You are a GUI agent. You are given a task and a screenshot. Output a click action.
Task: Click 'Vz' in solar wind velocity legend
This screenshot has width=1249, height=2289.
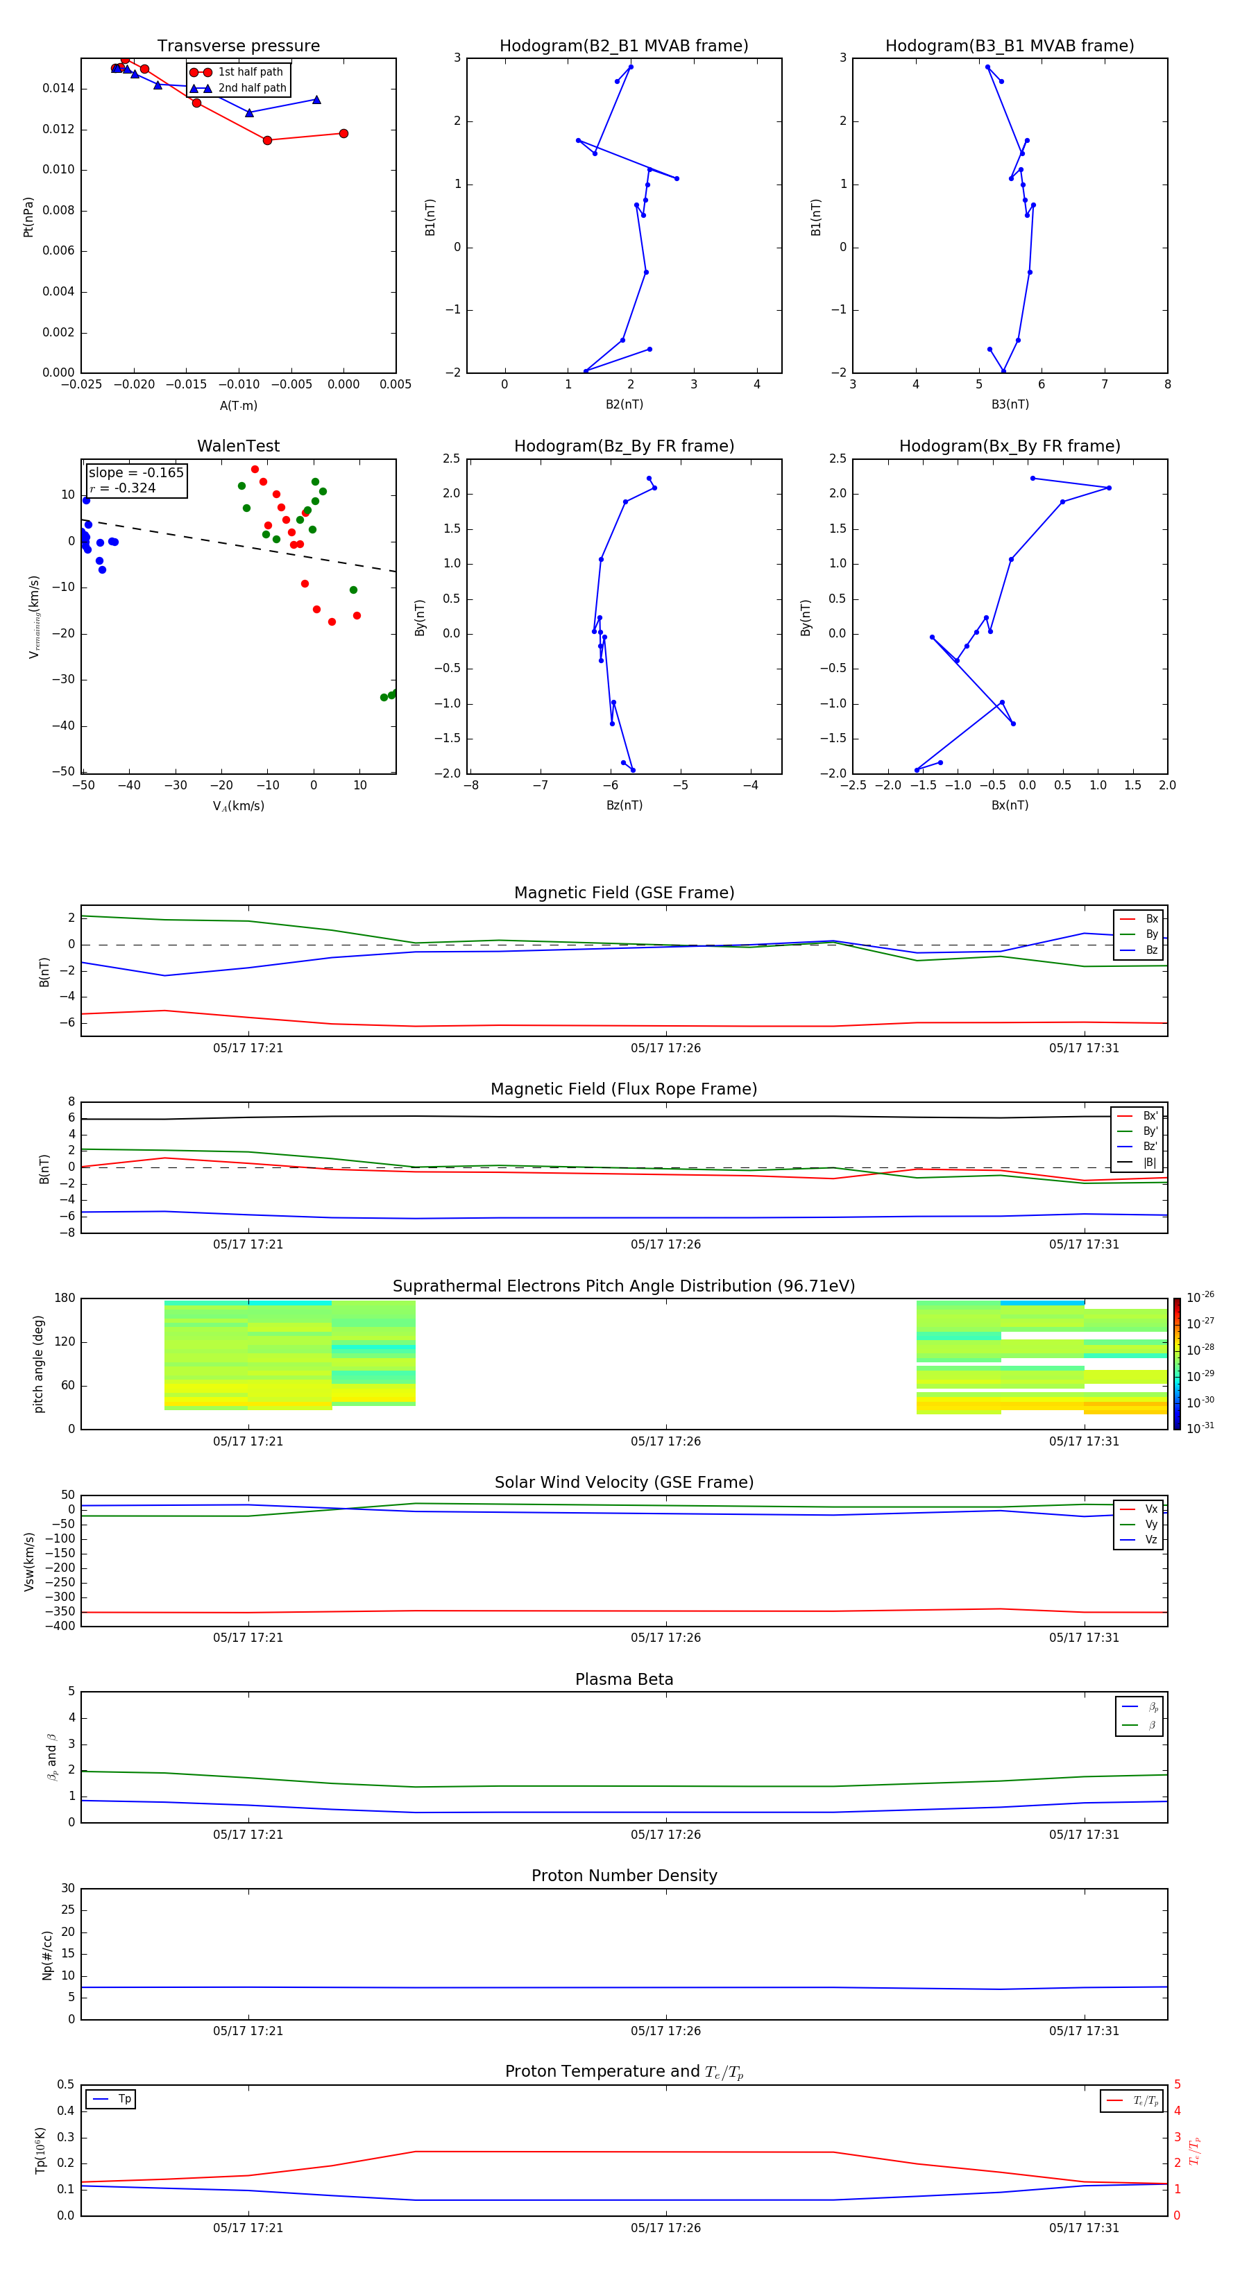click(x=1139, y=1540)
